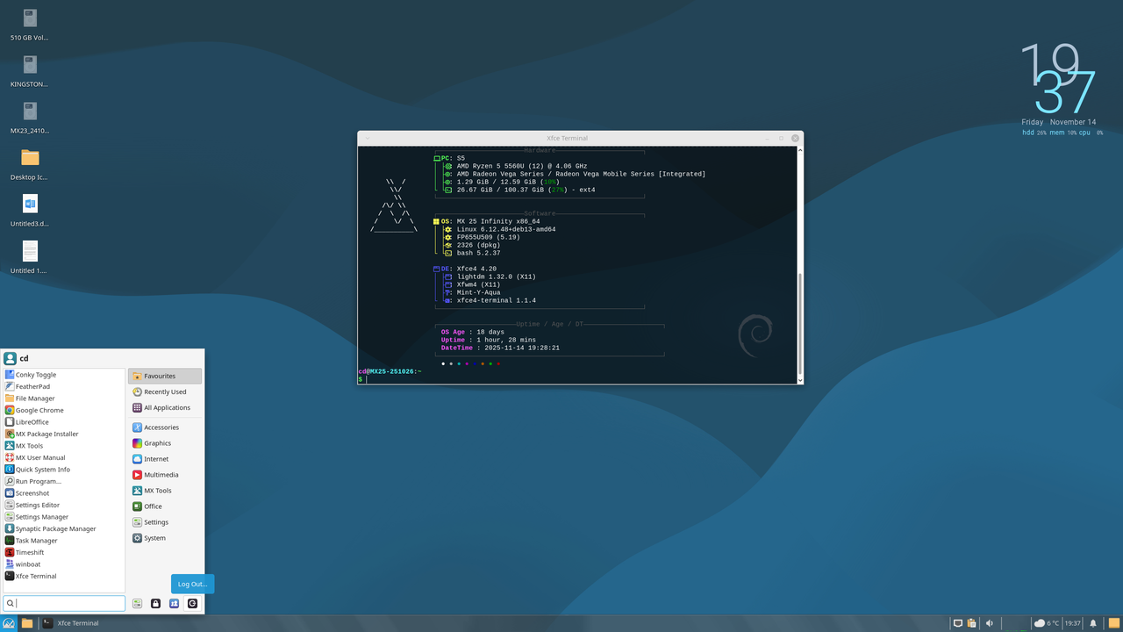Open MX Package Installer
The width and height of the screenshot is (1123, 632).
64,434
